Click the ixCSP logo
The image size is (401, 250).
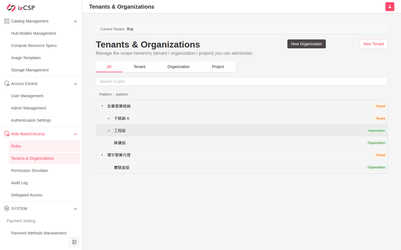pyautogui.click(x=21, y=8)
